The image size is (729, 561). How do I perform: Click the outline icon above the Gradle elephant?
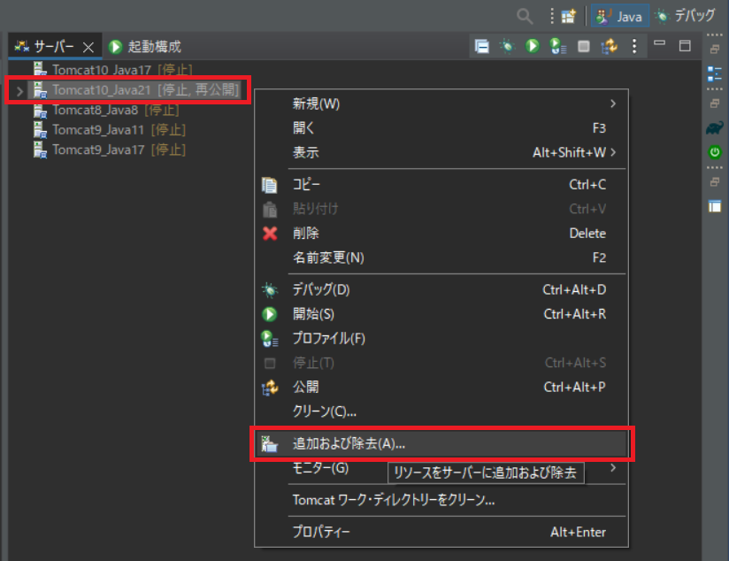[715, 73]
